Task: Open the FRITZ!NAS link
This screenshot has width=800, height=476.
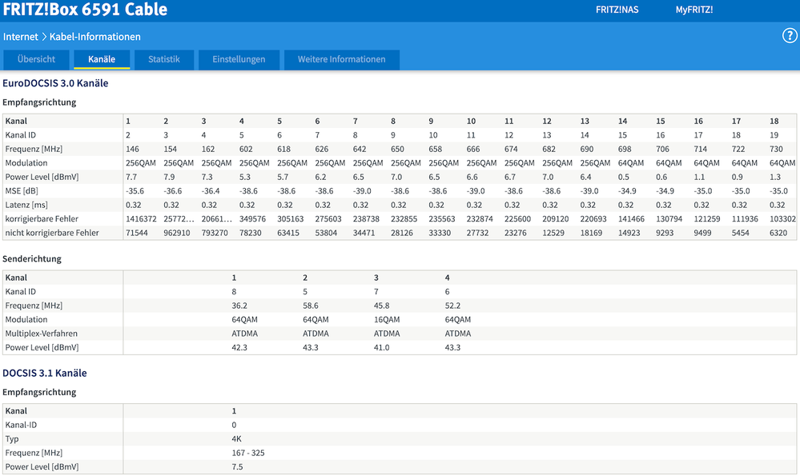Action: (617, 10)
